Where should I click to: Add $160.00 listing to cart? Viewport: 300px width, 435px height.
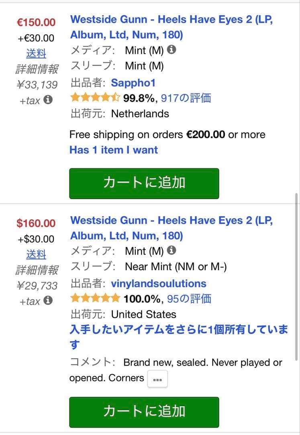click(x=144, y=412)
